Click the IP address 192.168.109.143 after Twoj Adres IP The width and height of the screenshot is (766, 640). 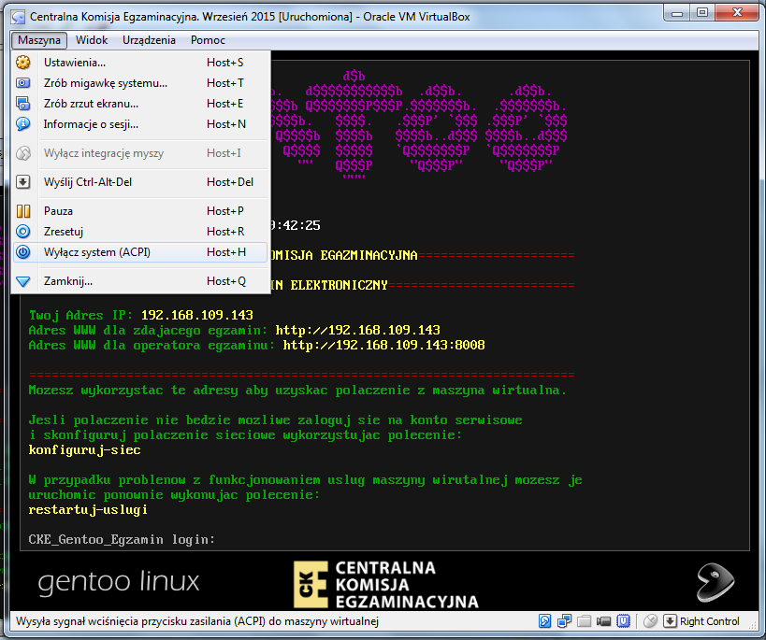[196, 316]
